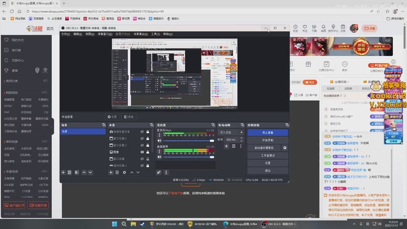Screen dimensions: 407x229
Task: Show the 游戏采集 4 source via eye icon
Action: click(x=142, y=166)
